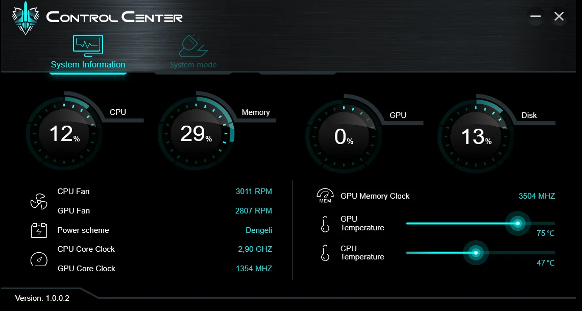This screenshot has height=311, width=582.
Task: Click the GPU Memory Clock MEM icon
Action: click(x=325, y=196)
